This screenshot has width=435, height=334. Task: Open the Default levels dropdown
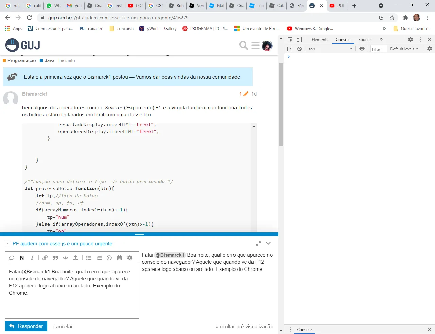[404, 49]
